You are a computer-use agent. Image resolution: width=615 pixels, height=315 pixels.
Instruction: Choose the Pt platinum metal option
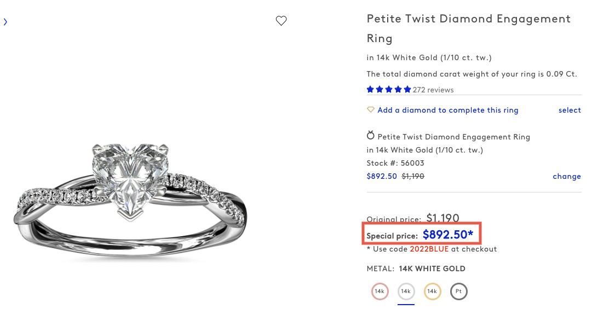tap(458, 291)
